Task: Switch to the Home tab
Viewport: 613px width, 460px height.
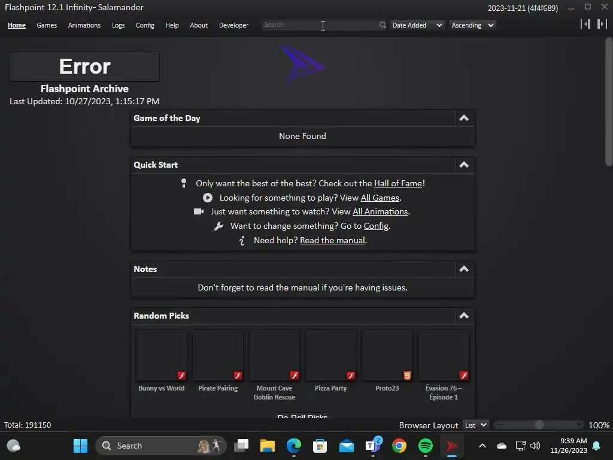Action: [16, 25]
